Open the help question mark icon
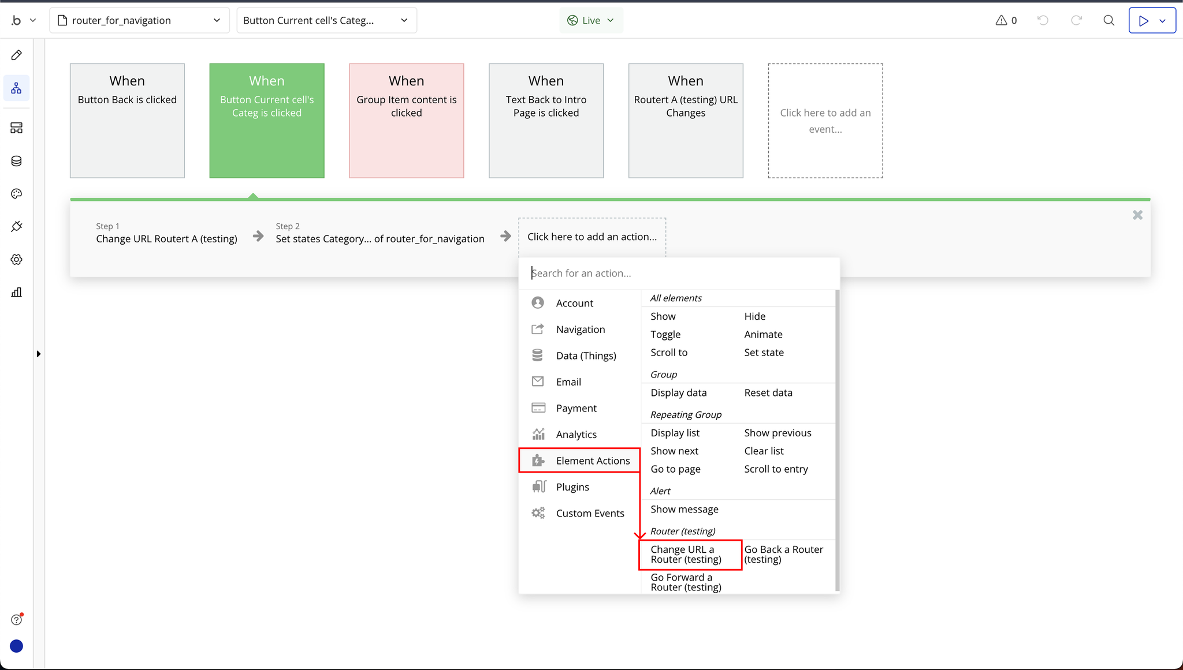Viewport: 1183px width, 670px height. click(16, 620)
